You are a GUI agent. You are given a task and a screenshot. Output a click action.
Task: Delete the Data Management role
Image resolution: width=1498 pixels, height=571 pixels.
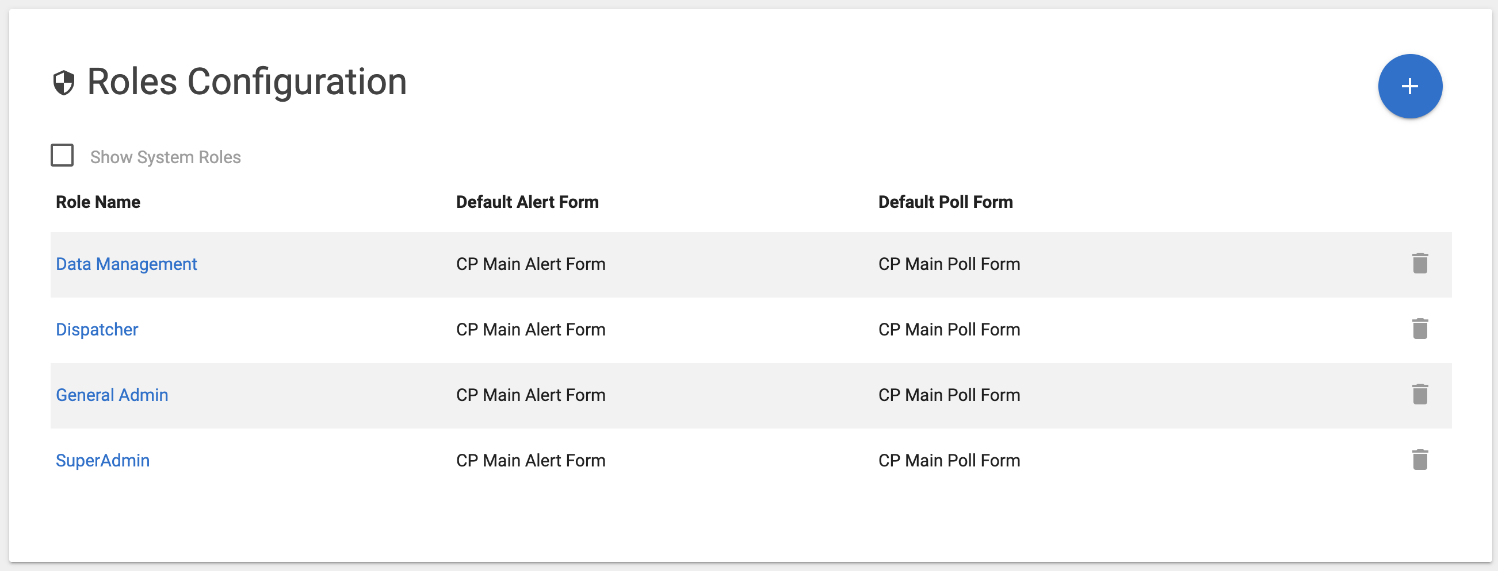click(1420, 264)
